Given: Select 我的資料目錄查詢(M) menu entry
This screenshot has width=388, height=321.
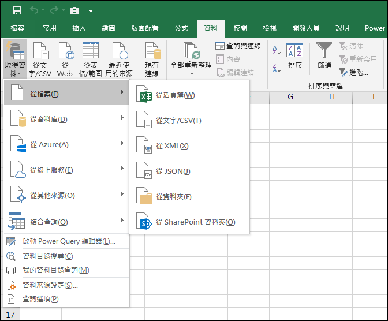Looking at the screenshot, I should 66,270.
